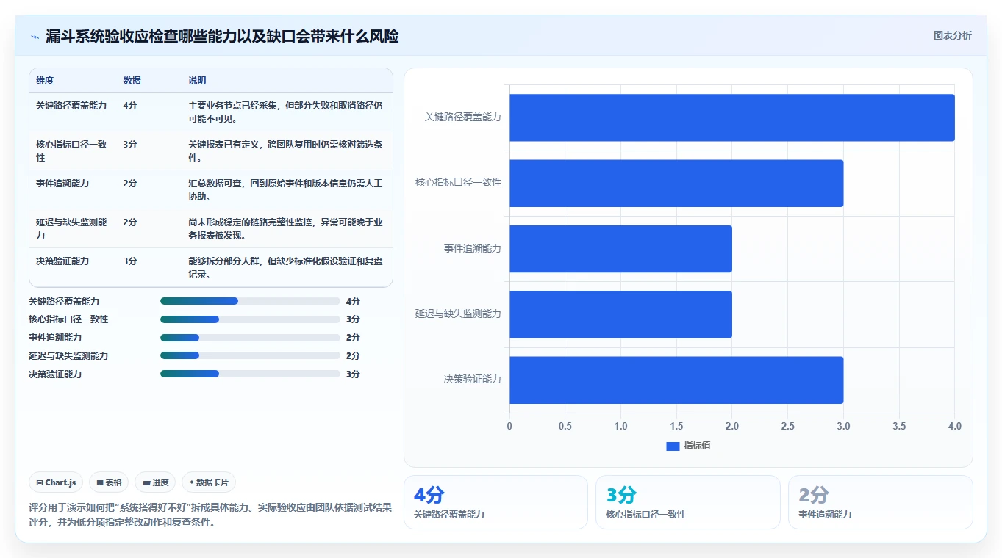Click the 维度 column header
The width and height of the screenshot is (1002, 558).
pos(45,81)
